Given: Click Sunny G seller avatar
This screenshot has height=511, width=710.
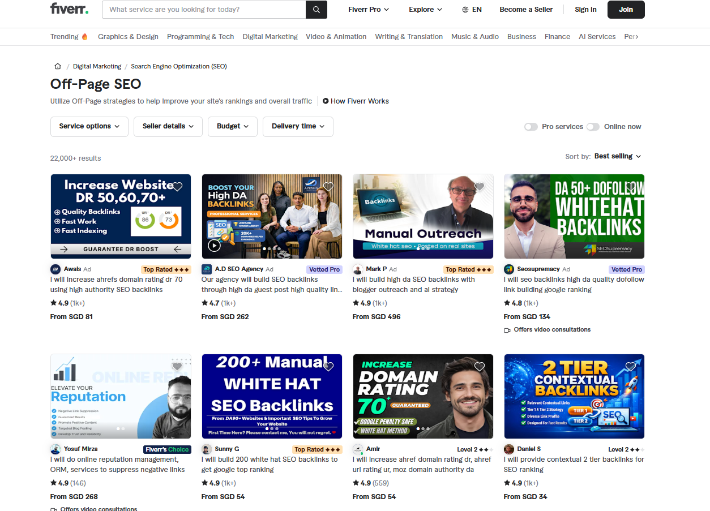Looking at the screenshot, I should coord(207,449).
